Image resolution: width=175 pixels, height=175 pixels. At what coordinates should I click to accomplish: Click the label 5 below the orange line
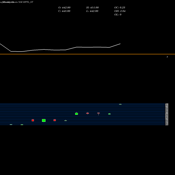pos(167,57)
